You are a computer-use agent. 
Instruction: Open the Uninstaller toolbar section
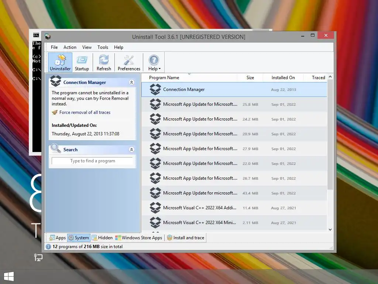click(x=60, y=62)
